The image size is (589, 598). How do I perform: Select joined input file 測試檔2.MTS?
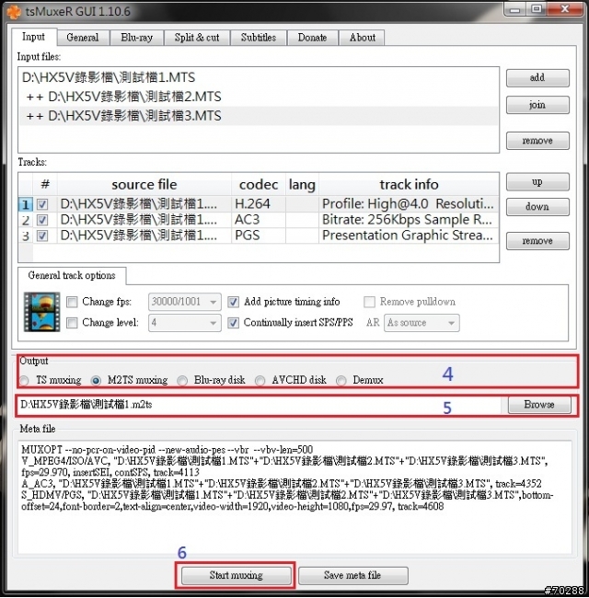[259, 97]
